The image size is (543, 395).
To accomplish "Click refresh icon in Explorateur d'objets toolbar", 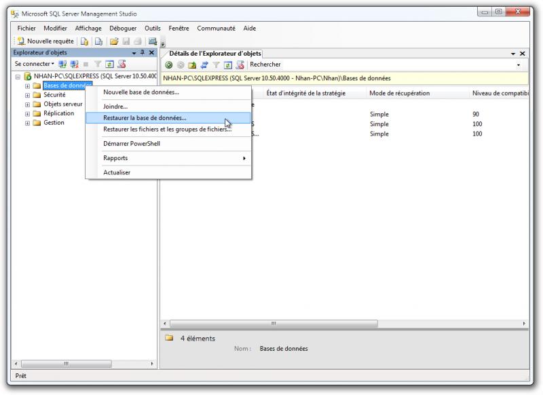I will (109, 64).
